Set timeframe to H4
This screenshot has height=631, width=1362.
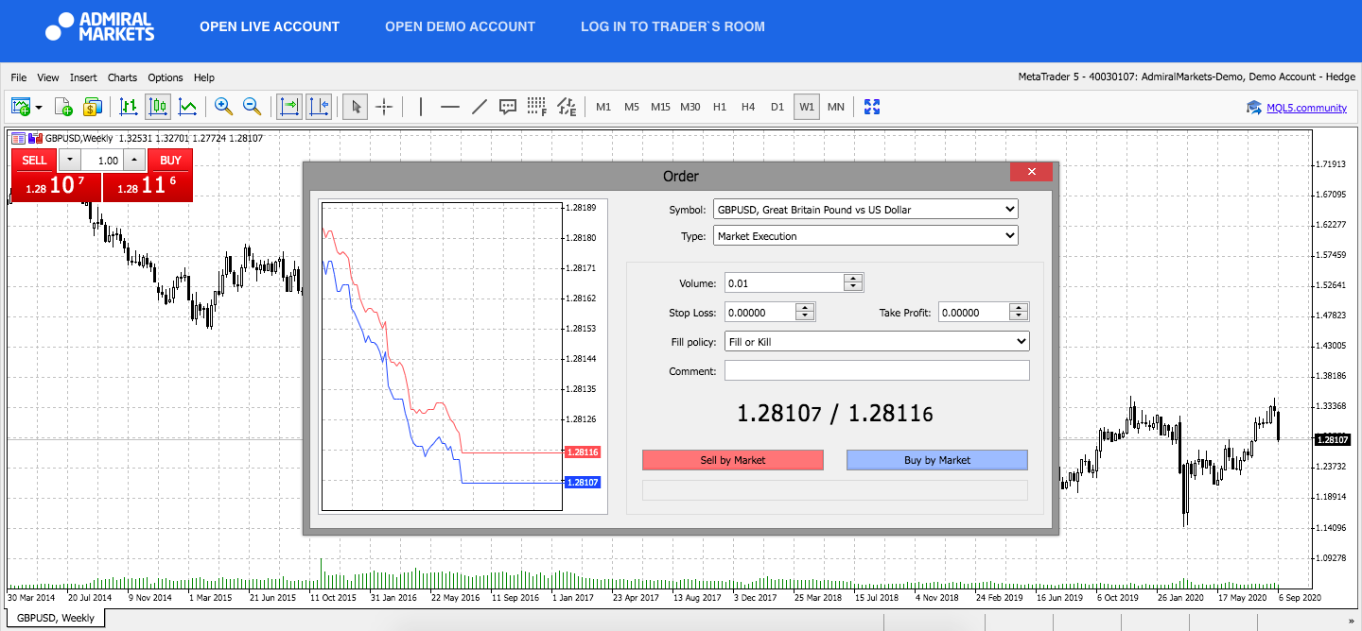point(748,107)
